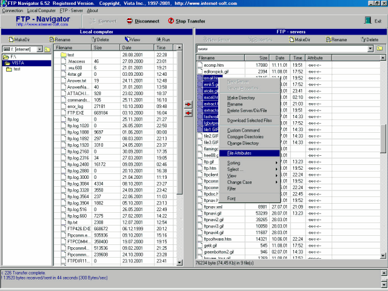Click file icon of ecomp.htm
The image size is (388, 291).
click(x=200, y=65)
